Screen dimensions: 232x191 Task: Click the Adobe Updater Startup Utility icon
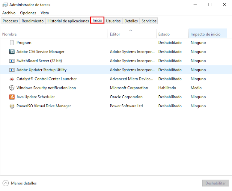[12, 70]
